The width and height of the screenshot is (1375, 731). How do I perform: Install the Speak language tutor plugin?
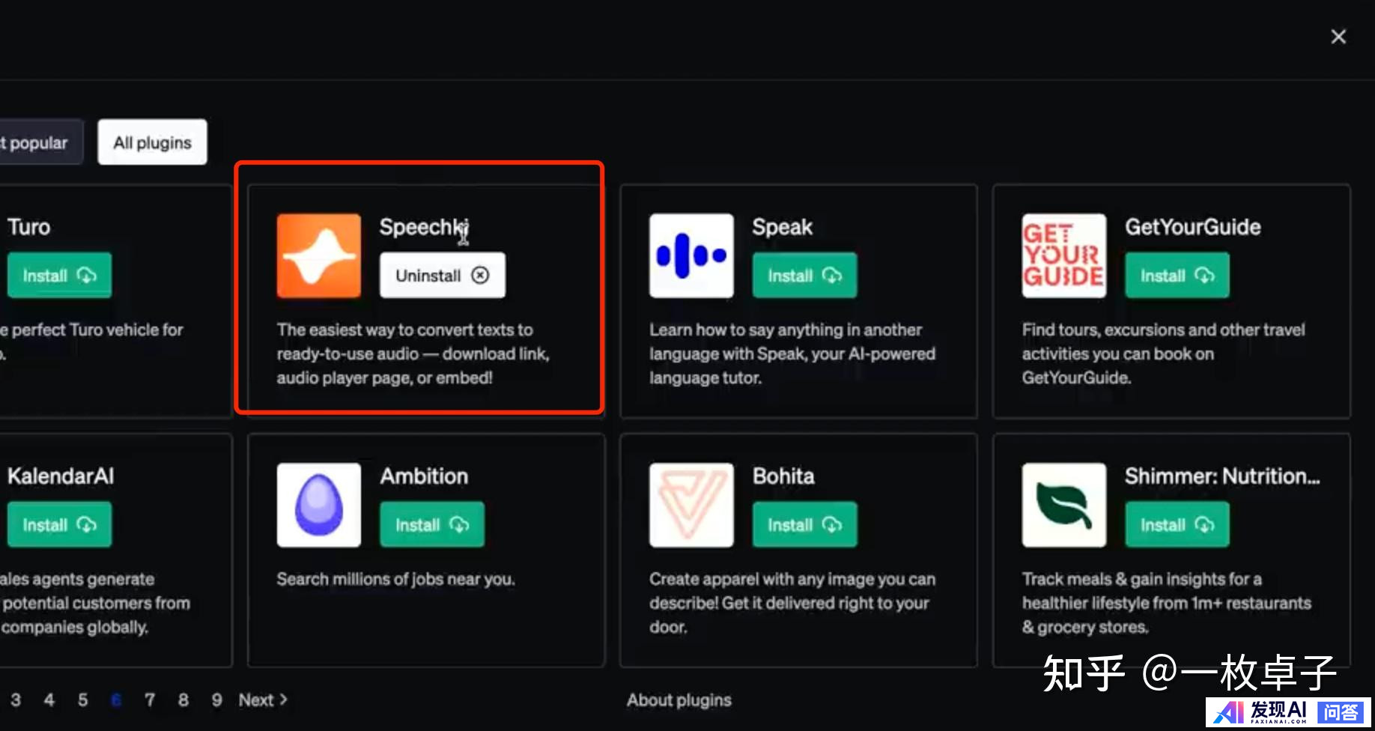pos(804,276)
